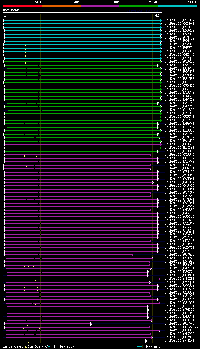Viewport: 200px width, 349px height.
Task: Click the UniRef100_B2J5B3 hit label
Action: (180, 79)
